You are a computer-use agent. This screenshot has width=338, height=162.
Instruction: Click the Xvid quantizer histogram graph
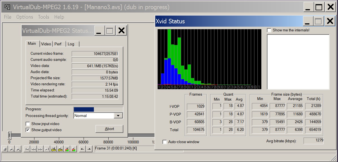pyautogui.click(x=209, y=59)
